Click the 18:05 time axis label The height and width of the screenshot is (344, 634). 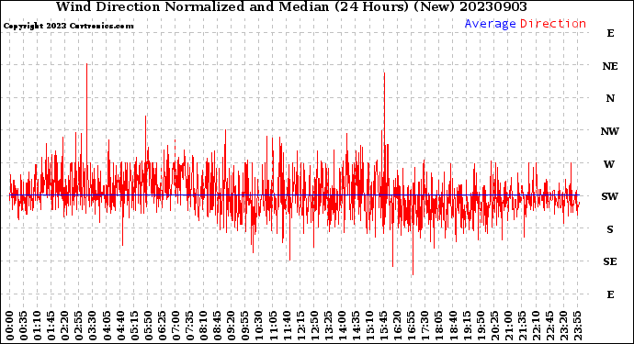tap(439, 326)
